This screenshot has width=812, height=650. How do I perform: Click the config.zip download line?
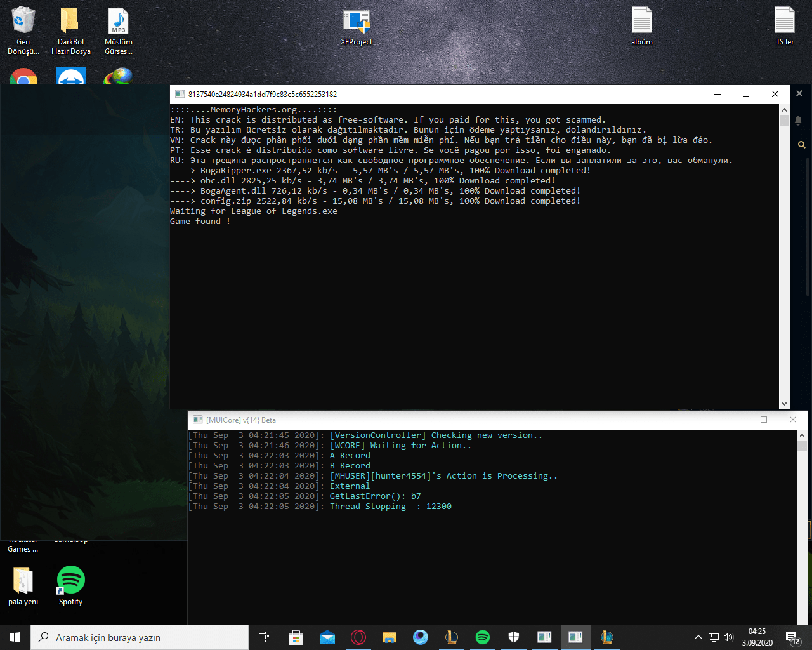[376, 201]
